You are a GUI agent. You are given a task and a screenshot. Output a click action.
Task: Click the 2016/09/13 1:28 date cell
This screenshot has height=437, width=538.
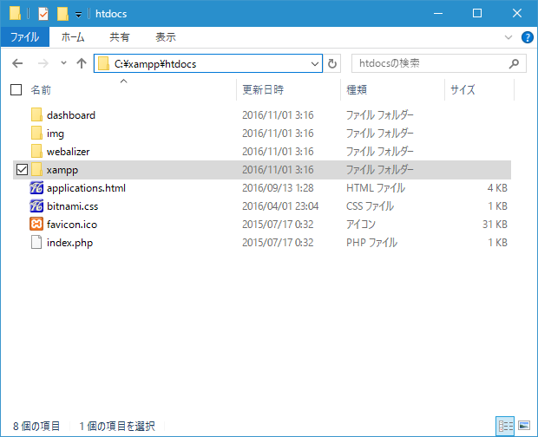point(278,188)
